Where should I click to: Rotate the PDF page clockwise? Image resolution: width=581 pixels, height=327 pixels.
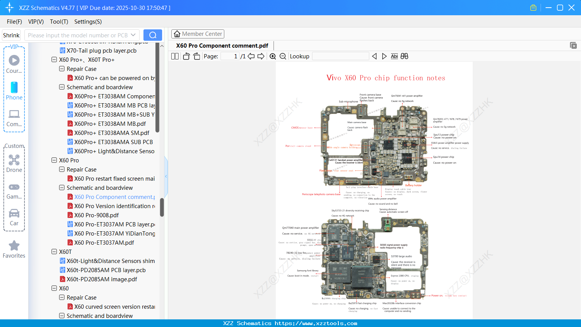pyautogui.click(x=196, y=56)
